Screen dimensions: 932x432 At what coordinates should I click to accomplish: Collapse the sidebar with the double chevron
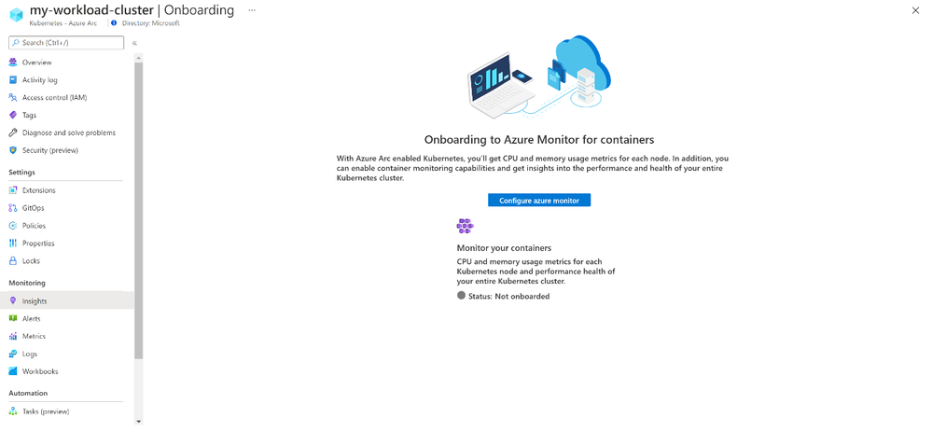click(x=135, y=43)
